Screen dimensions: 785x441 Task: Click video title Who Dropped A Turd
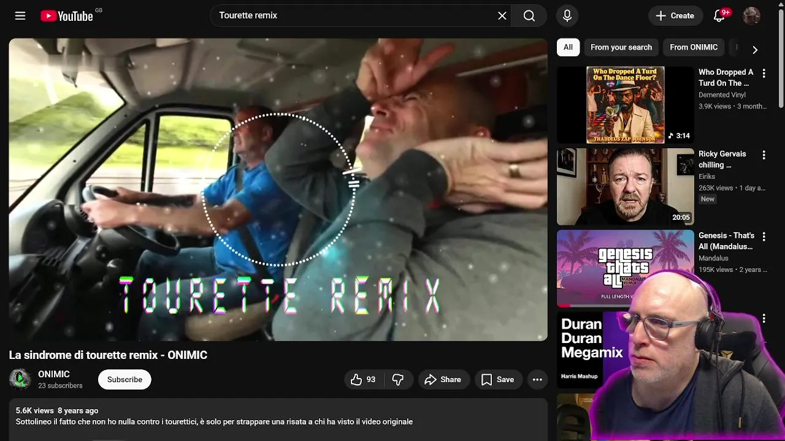[726, 77]
